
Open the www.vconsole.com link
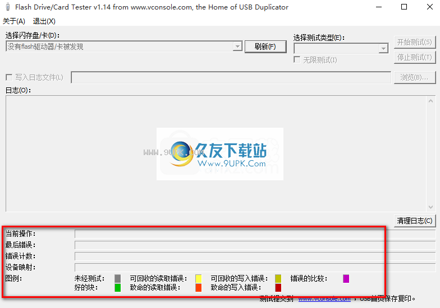[x=324, y=299]
